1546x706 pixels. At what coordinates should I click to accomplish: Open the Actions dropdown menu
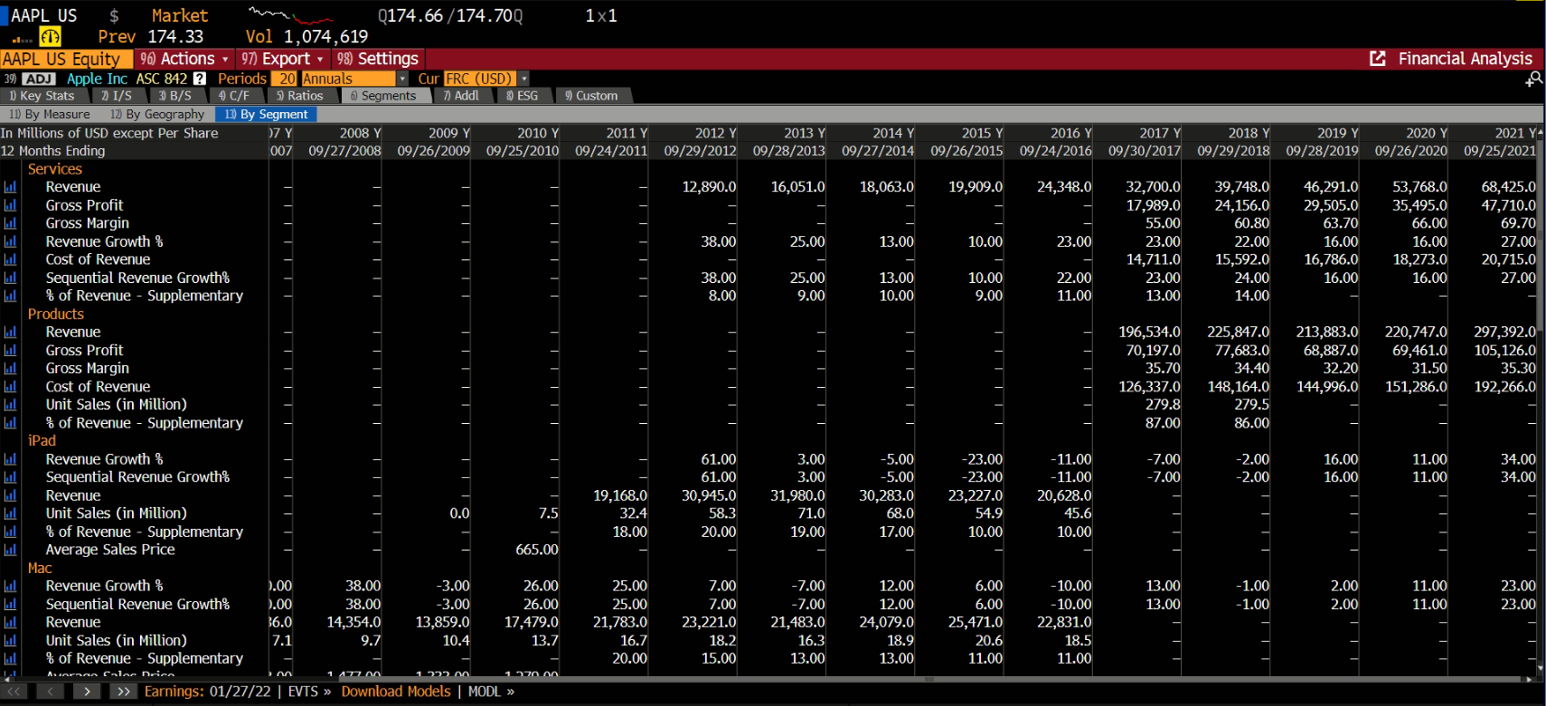point(185,59)
